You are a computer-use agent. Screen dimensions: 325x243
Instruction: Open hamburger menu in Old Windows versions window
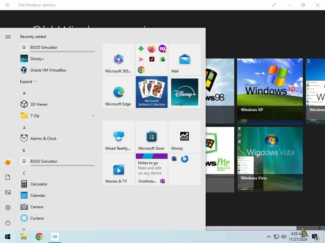(x=7, y=5)
